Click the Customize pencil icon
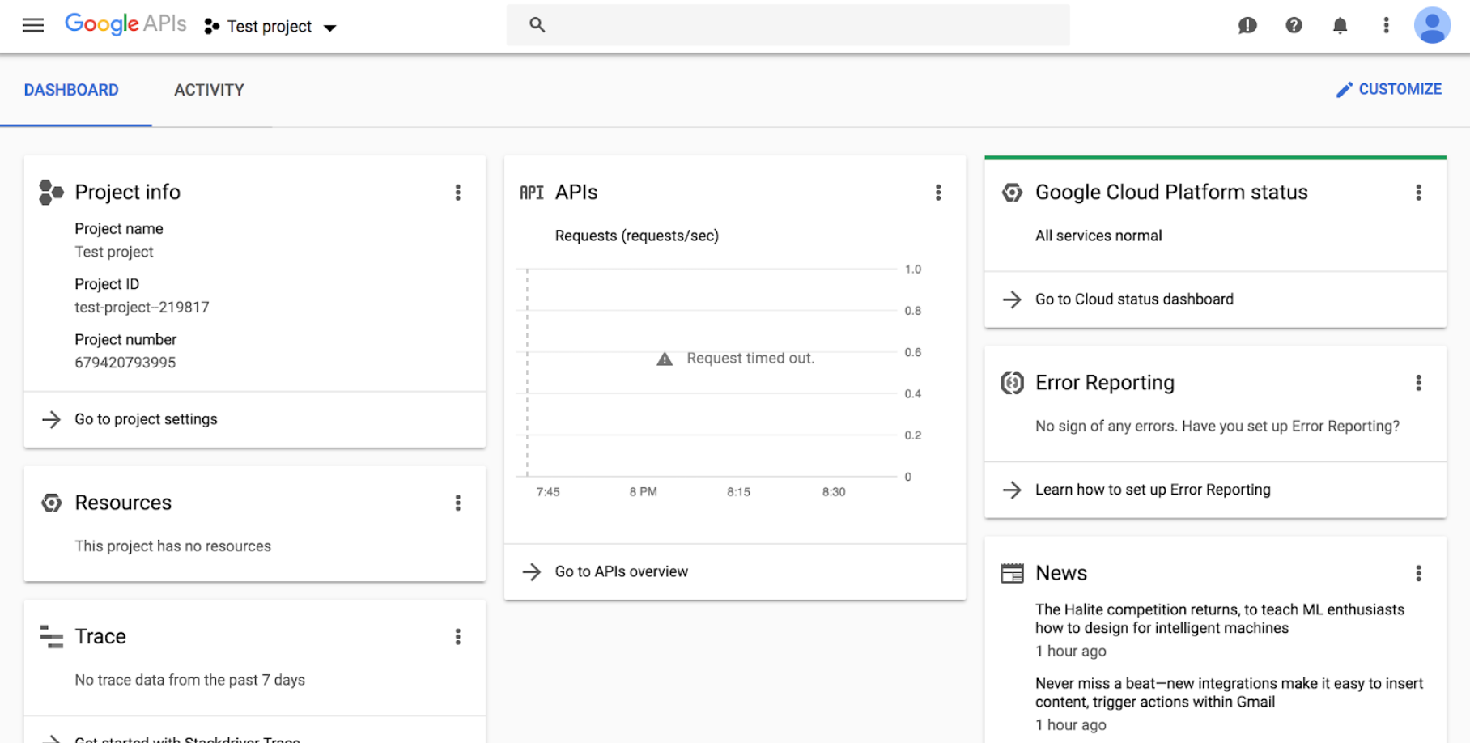Image resolution: width=1470 pixels, height=743 pixels. click(x=1344, y=90)
